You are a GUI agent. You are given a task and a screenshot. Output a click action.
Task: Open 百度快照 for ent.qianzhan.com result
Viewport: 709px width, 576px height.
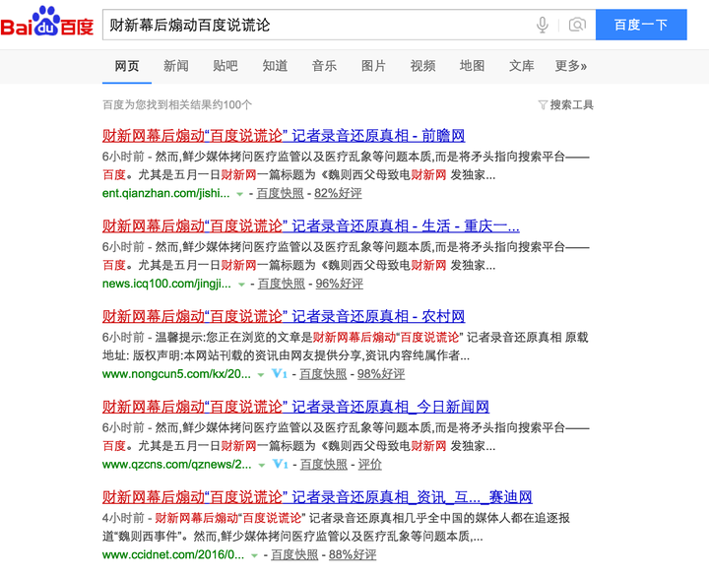(x=281, y=194)
